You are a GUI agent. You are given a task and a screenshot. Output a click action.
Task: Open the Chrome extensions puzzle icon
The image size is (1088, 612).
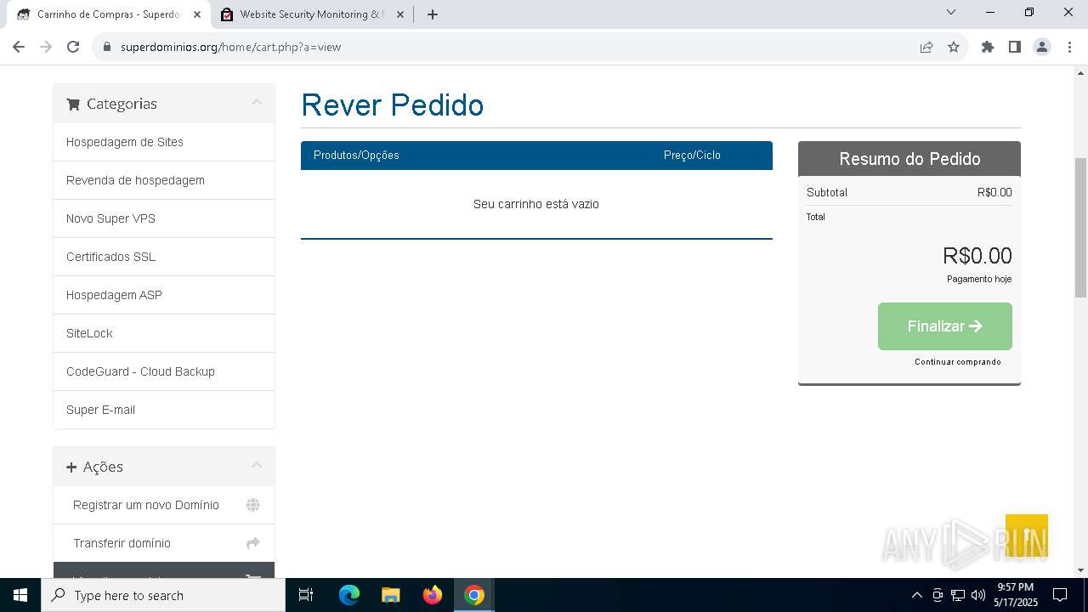click(988, 47)
